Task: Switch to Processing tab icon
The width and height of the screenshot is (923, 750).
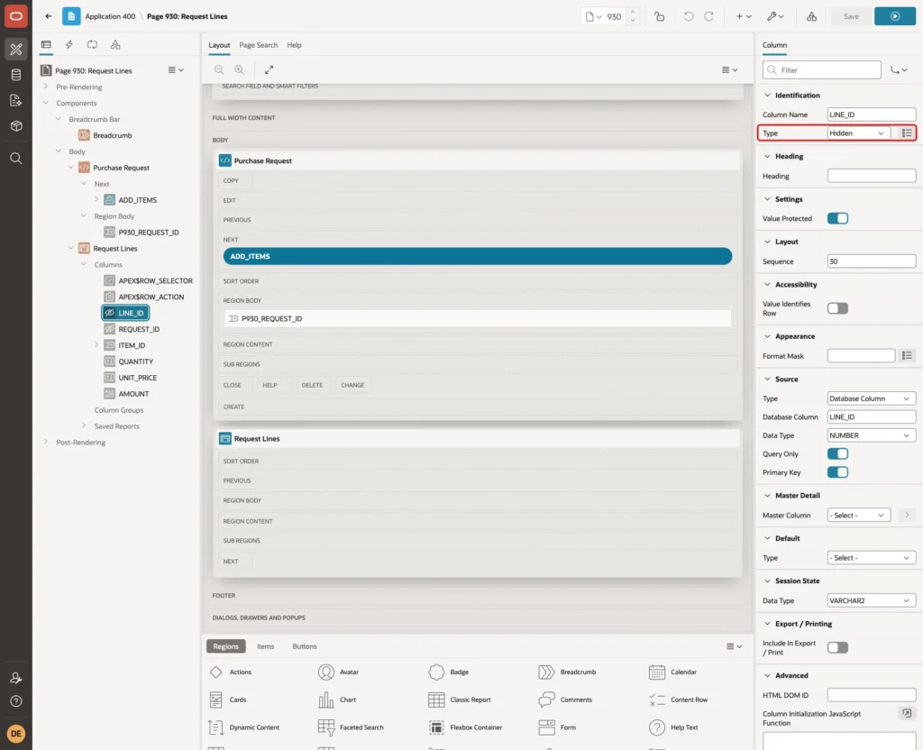Action: pos(93,45)
